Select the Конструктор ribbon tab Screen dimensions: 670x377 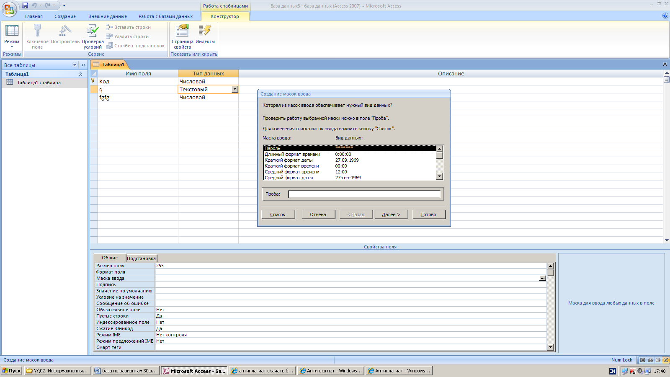pyautogui.click(x=225, y=16)
